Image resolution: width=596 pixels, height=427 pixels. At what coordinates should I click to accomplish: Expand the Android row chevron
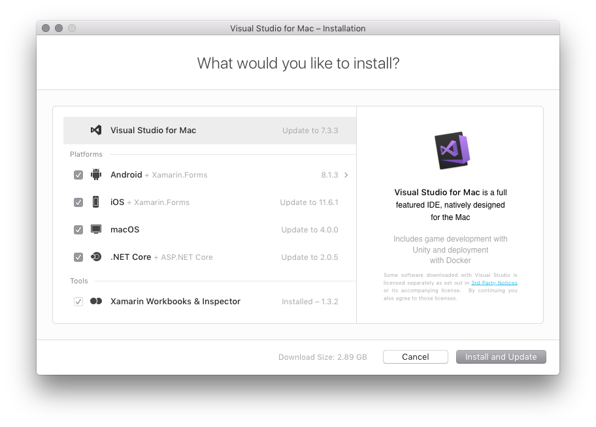[x=346, y=175]
